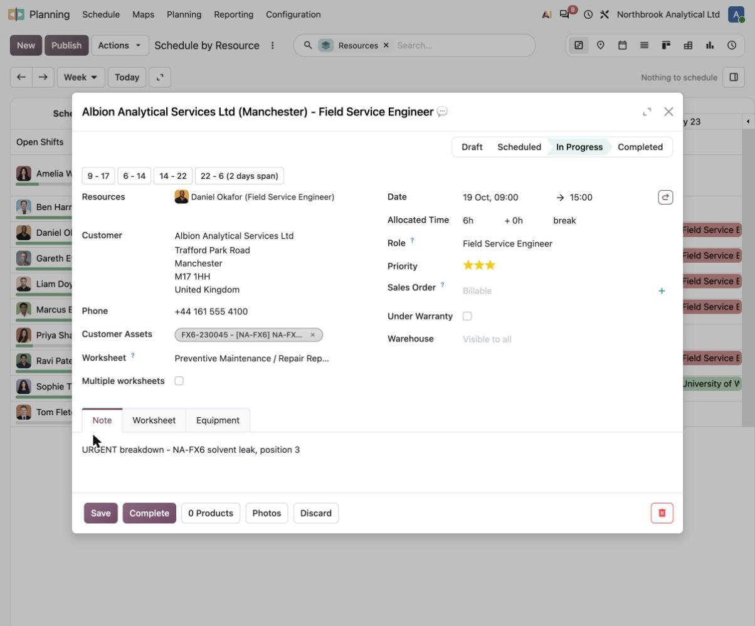Click in the search box
The height and width of the screenshot is (626, 755).
(x=462, y=45)
